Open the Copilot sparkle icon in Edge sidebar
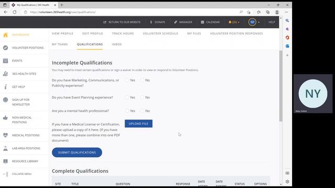This screenshot has height=188, width=335. (x=287, y=29)
